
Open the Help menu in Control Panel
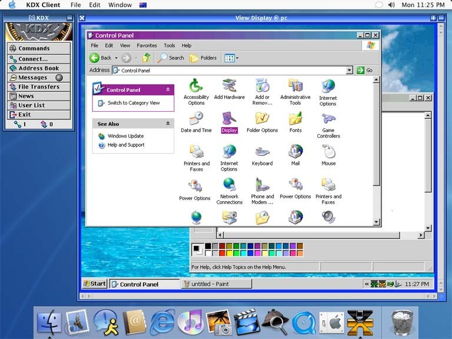tap(186, 45)
